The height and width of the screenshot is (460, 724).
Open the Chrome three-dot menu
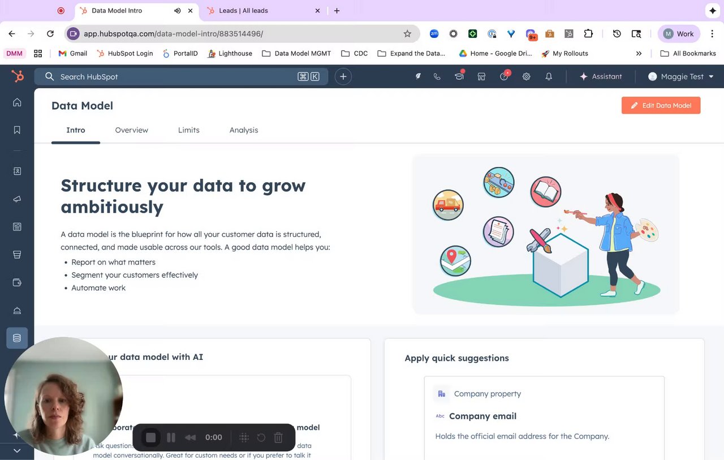pos(712,33)
